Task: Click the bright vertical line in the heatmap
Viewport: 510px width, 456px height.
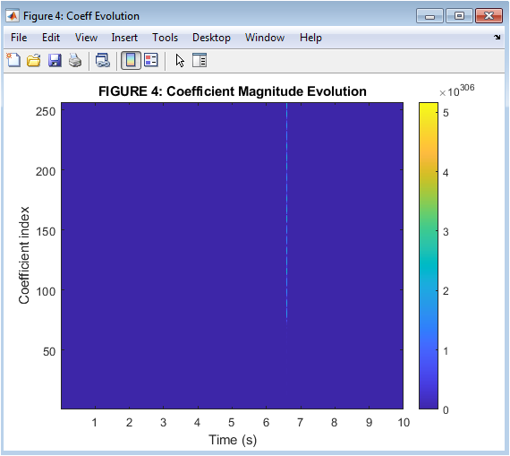Action: coord(286,213)
